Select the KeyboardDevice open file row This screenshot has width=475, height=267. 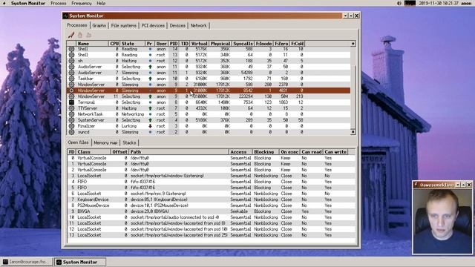pyautogui.click(x=212, y=200)
